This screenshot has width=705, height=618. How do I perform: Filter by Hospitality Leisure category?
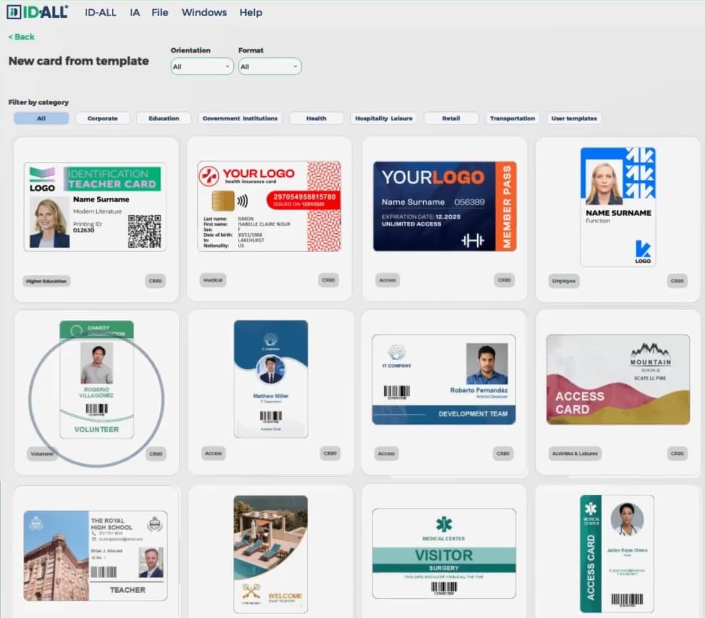coord(383,118)
